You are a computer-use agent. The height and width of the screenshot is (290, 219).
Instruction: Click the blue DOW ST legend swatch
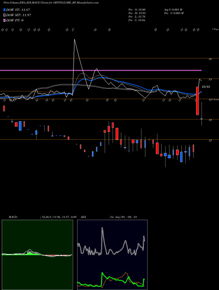(4, 10)
